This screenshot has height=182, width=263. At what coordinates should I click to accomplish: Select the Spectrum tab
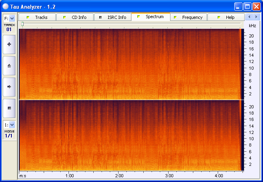(x=151, y=17)
